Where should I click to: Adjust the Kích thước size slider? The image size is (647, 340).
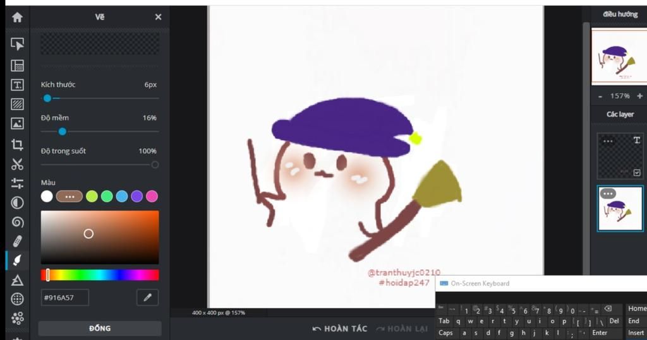tap(100, 98)
